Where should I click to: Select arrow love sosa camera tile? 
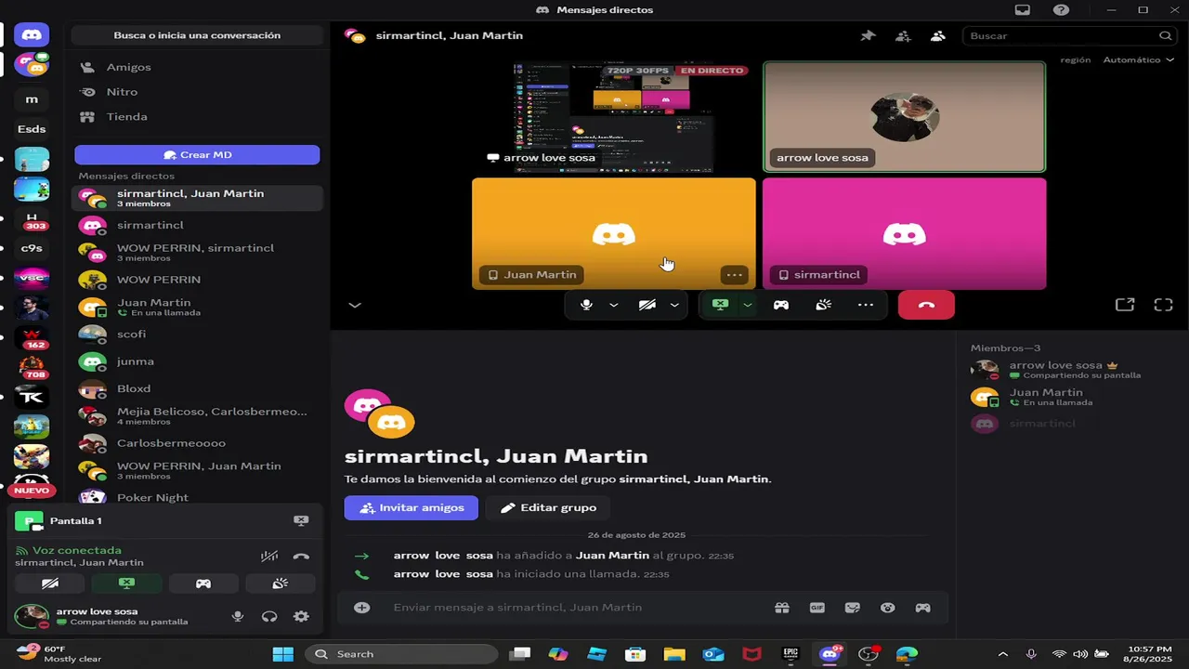point(904,117)
